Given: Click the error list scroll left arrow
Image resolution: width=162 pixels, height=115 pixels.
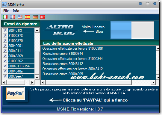Looking at the screenshot, I should tap(4, 82).
